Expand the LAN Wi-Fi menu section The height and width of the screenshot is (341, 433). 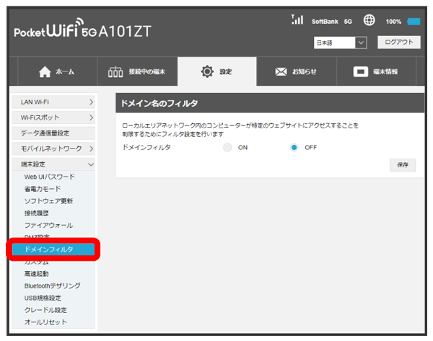tap(55, 104)
